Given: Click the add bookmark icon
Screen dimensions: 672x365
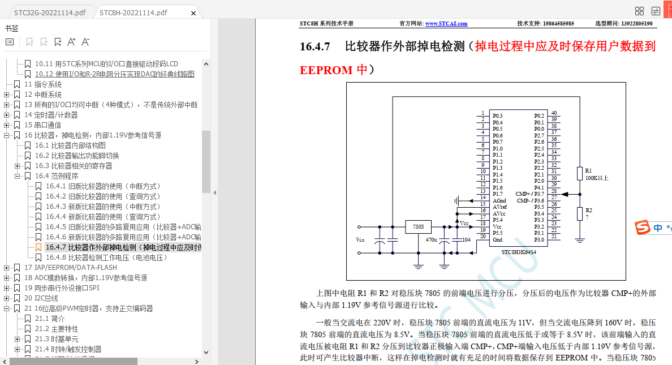Looking at the screenshot, I should 44,42.
